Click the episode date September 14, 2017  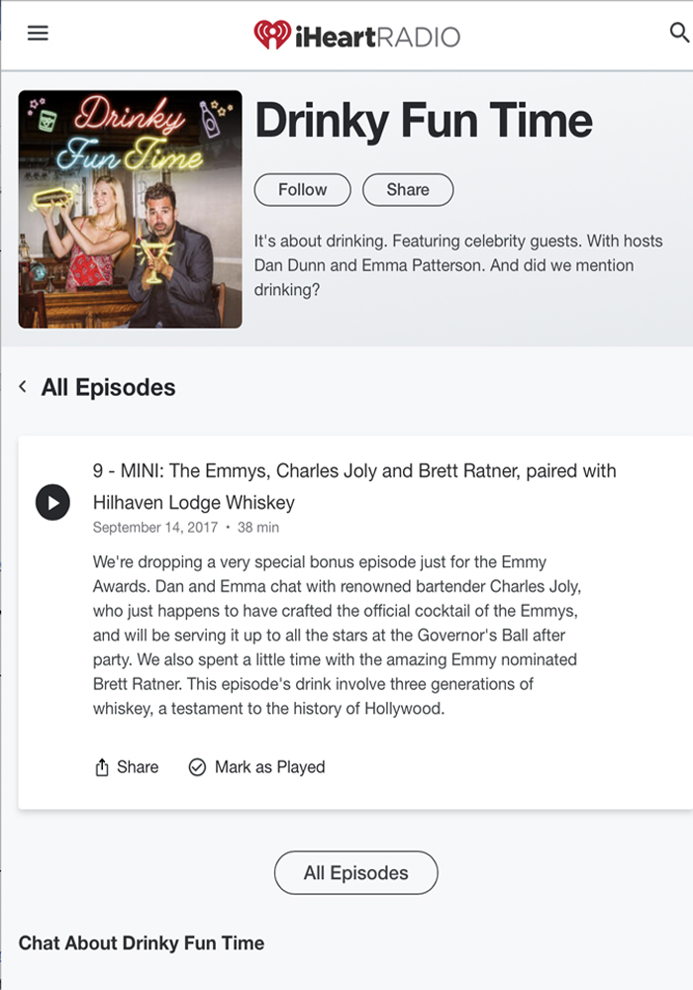coord(155,528)
